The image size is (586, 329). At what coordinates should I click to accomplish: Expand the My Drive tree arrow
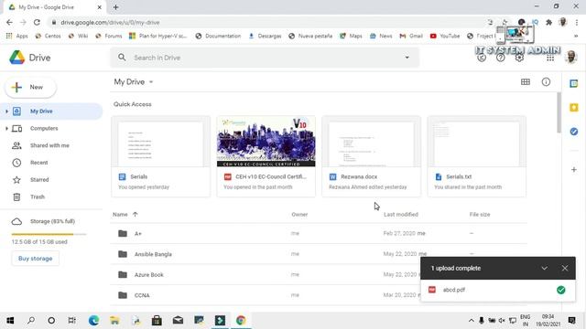6,111
